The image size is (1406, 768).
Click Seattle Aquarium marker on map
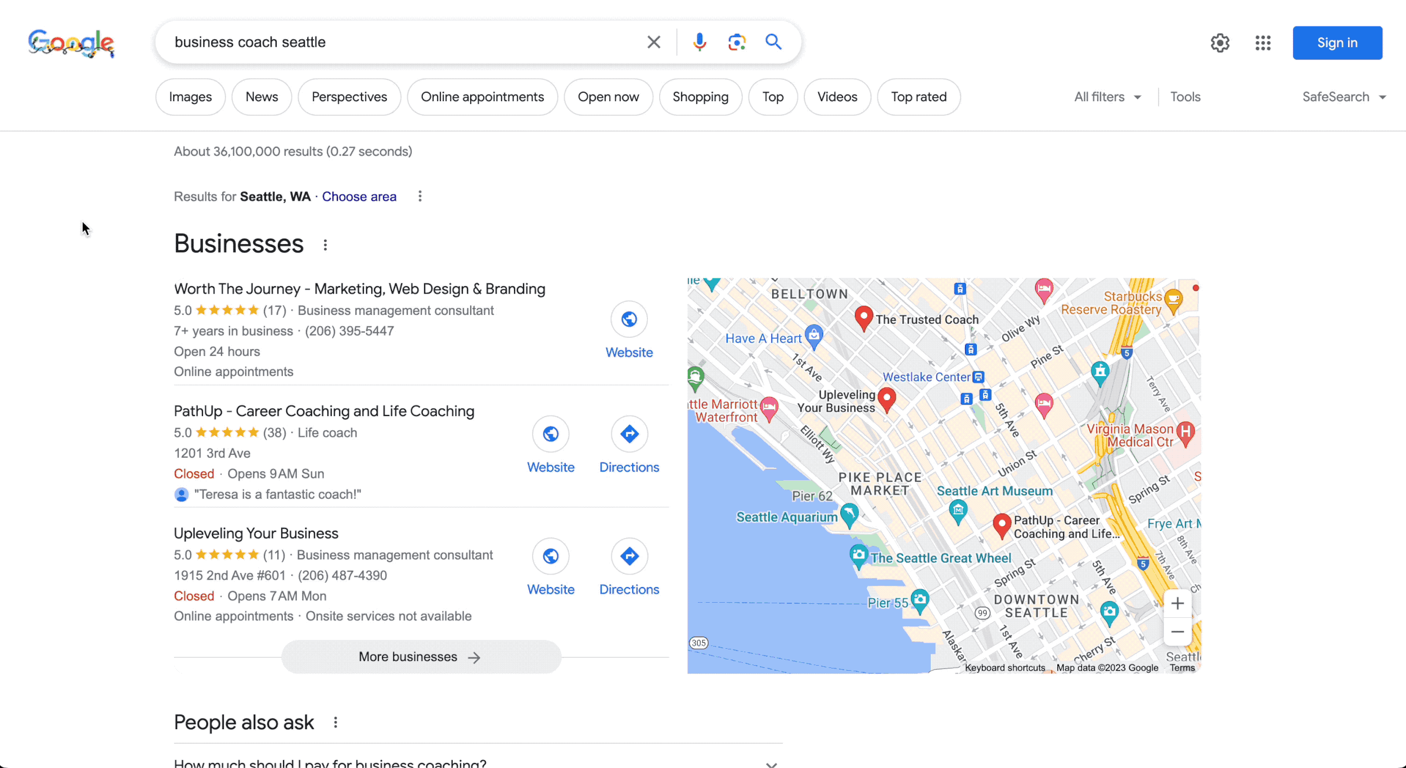click(x=849, y=515)
